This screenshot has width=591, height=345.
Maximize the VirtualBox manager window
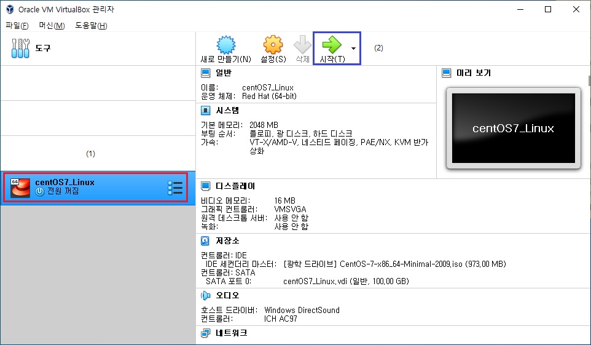tap(548, 9)
